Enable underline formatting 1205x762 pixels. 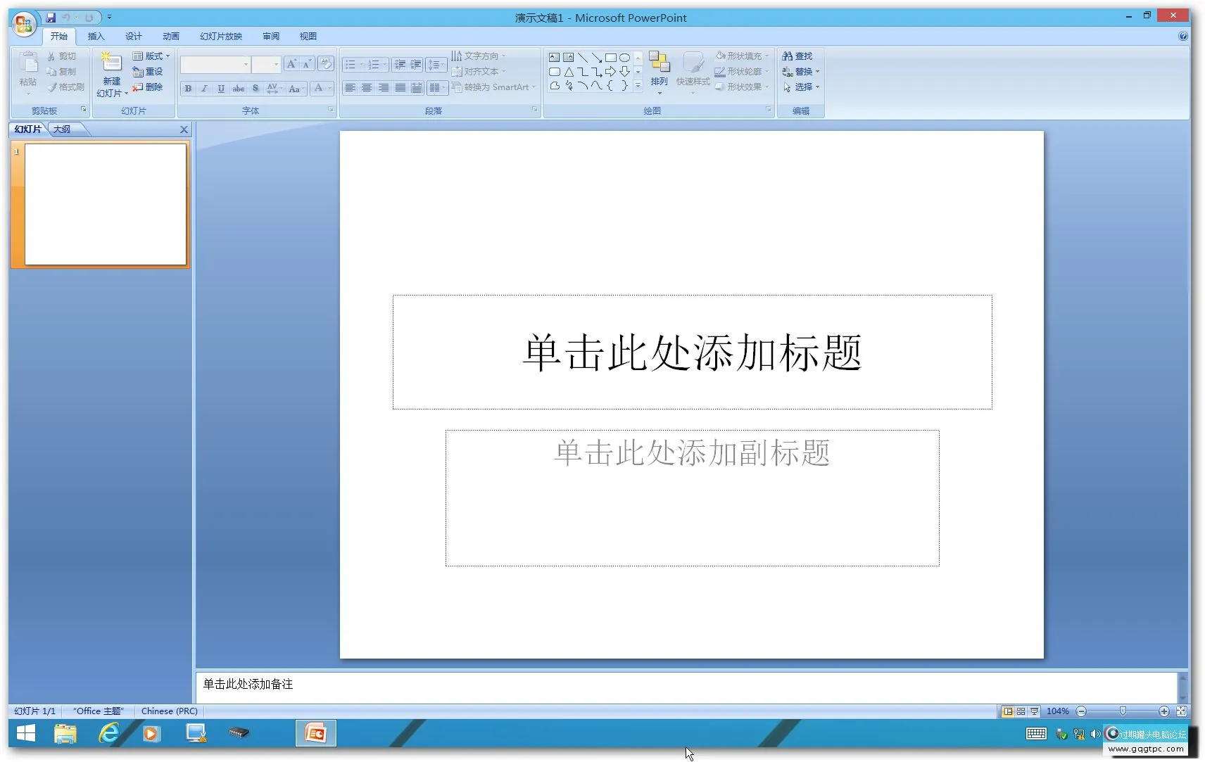[x=220, y=89]
